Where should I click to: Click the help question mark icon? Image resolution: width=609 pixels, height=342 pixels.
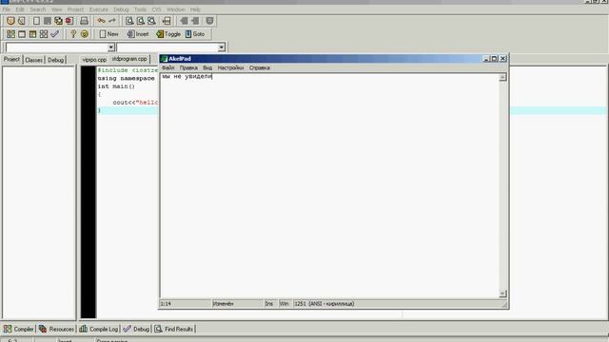pyautogui.click(x=73, y=34)
